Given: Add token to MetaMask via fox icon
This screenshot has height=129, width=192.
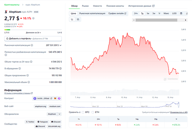Looking at the screenshot, I should pos(55,98).
